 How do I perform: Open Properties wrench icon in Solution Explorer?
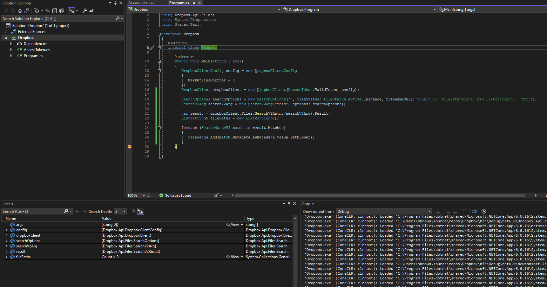point(85,11)
